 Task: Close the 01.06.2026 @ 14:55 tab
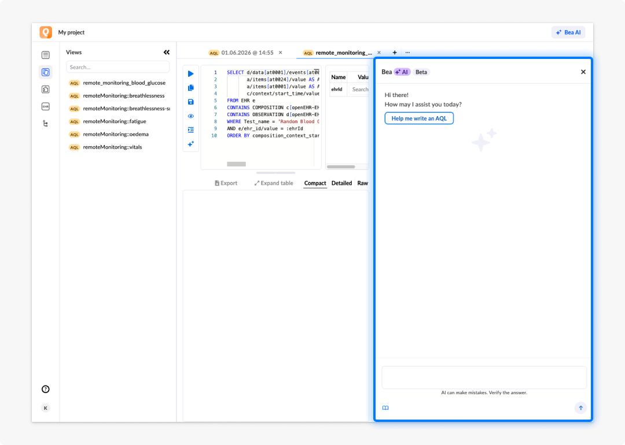[x=281, y=53]
